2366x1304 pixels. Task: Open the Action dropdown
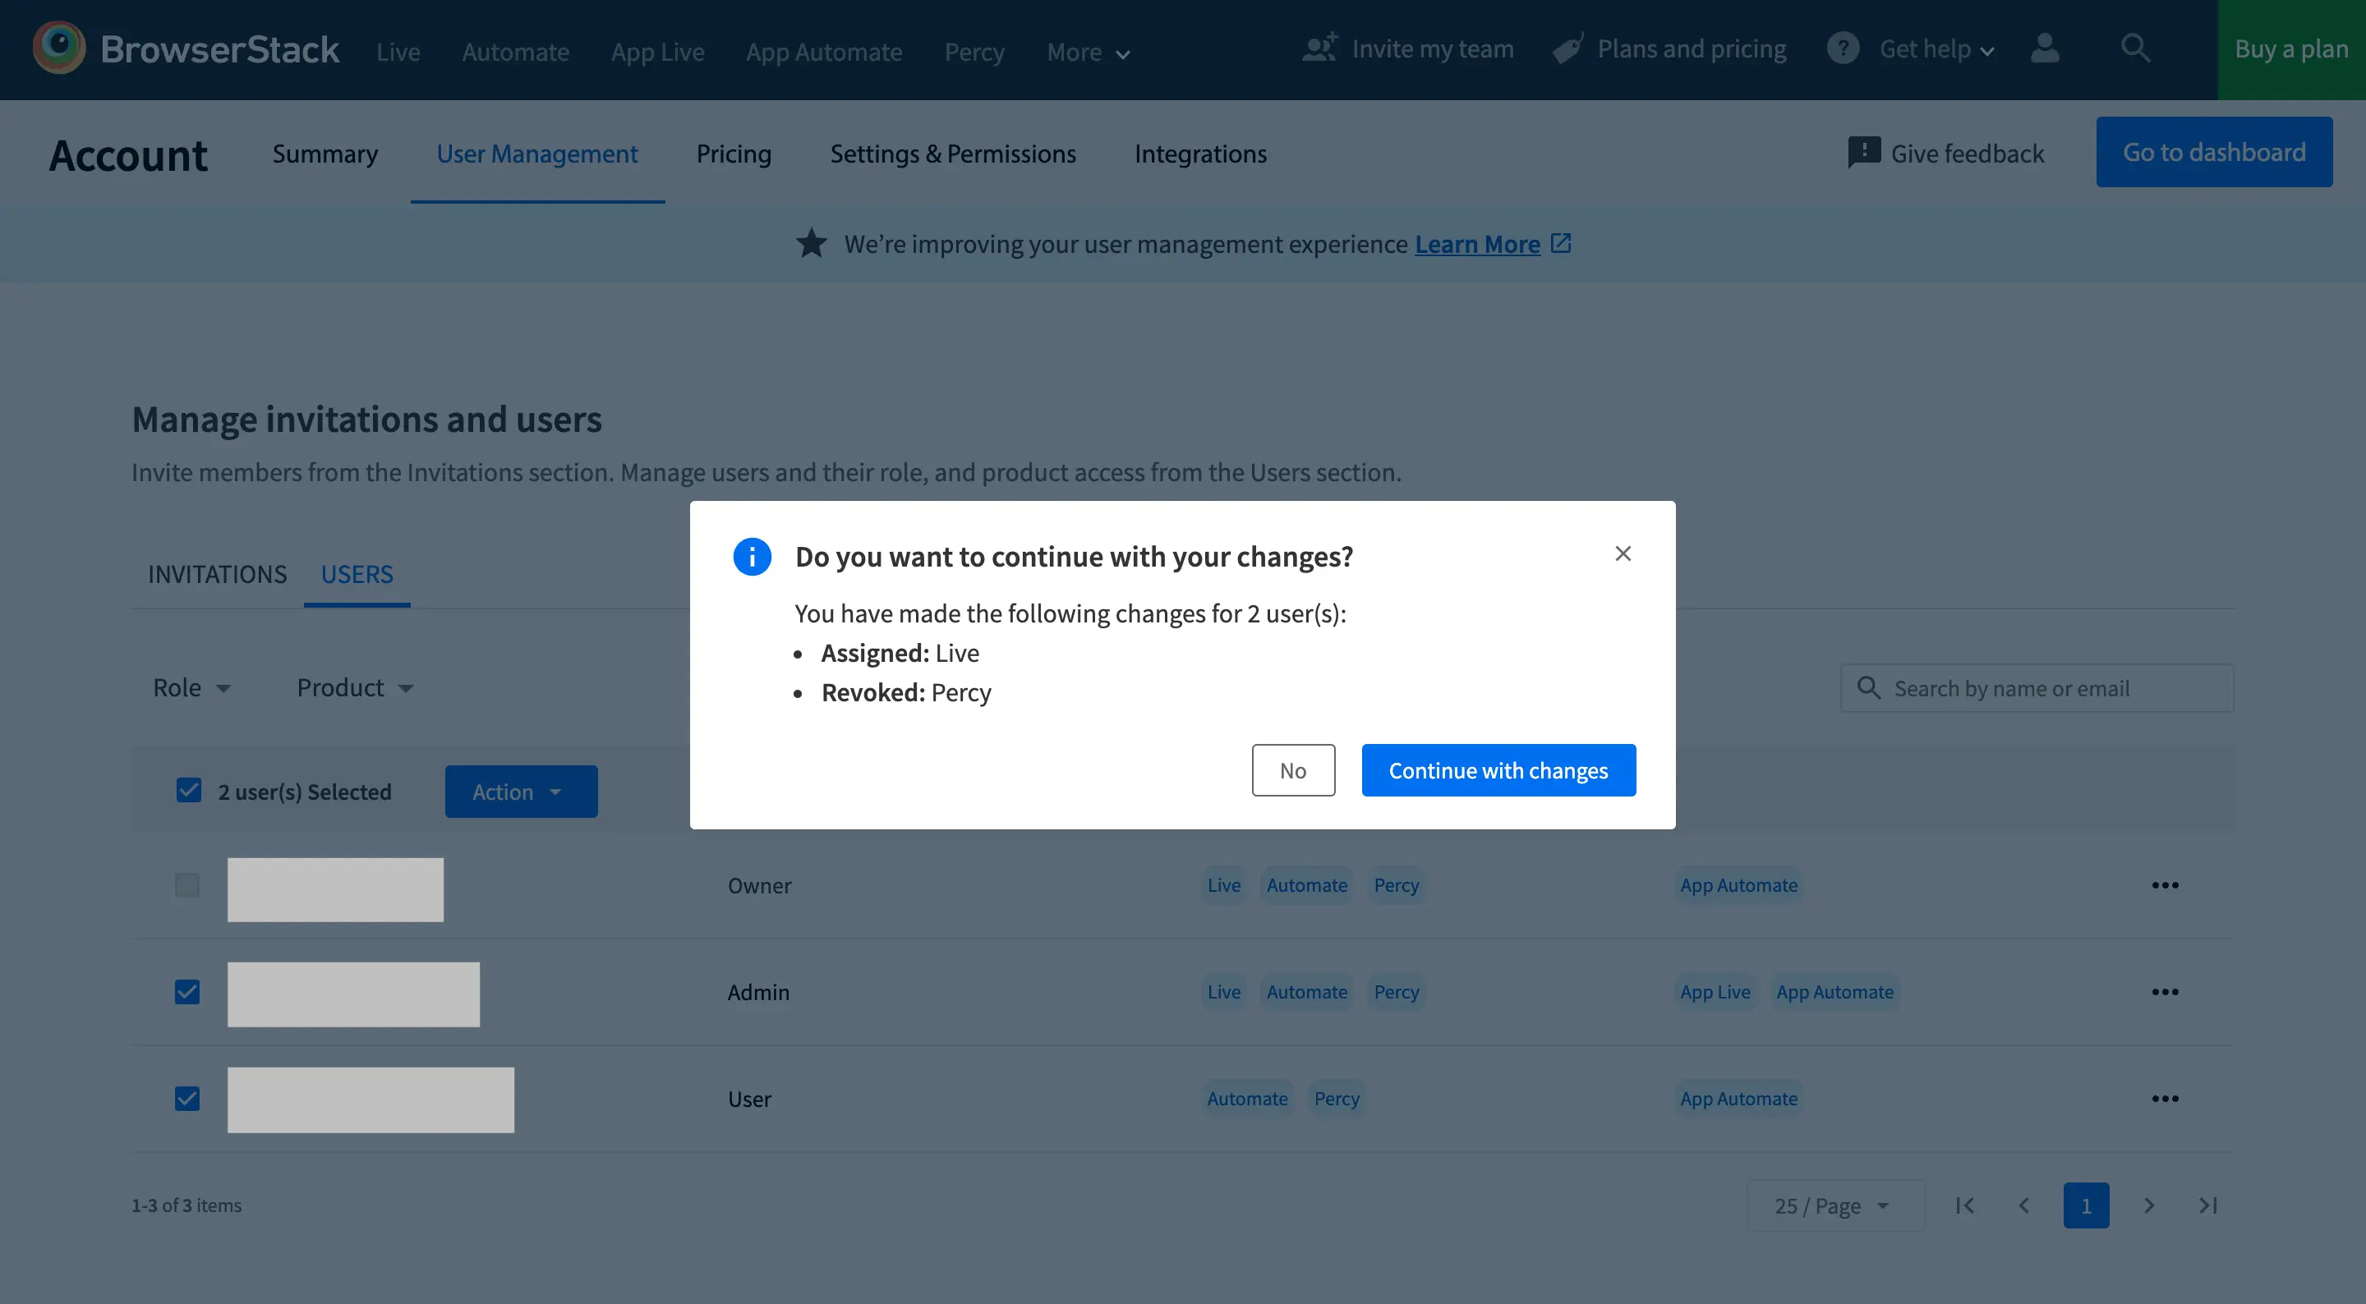pos(521,791)
